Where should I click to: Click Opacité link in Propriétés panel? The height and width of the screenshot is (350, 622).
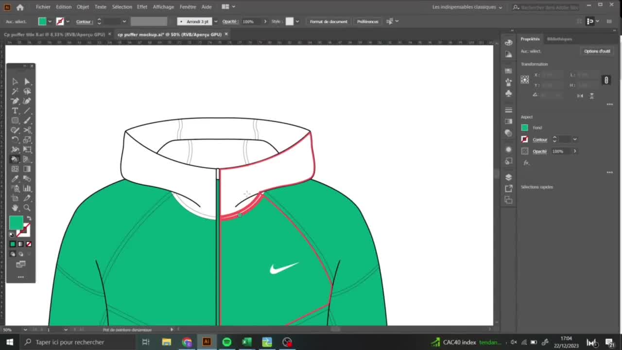pos(539,151)
